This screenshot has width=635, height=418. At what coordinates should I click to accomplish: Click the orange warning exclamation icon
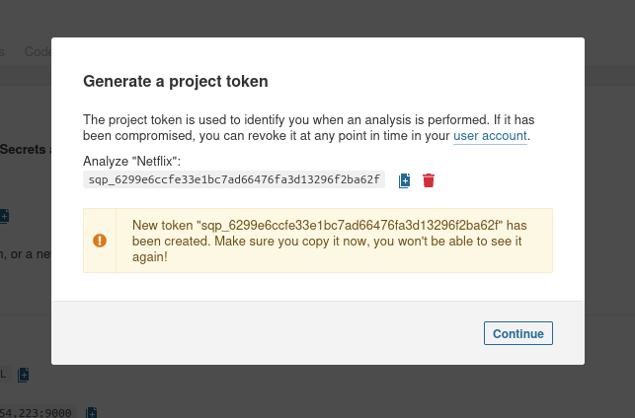click(100, 241)
